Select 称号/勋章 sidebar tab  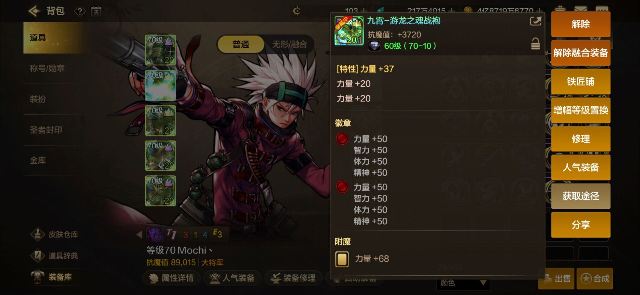click(x=47, y=68)
